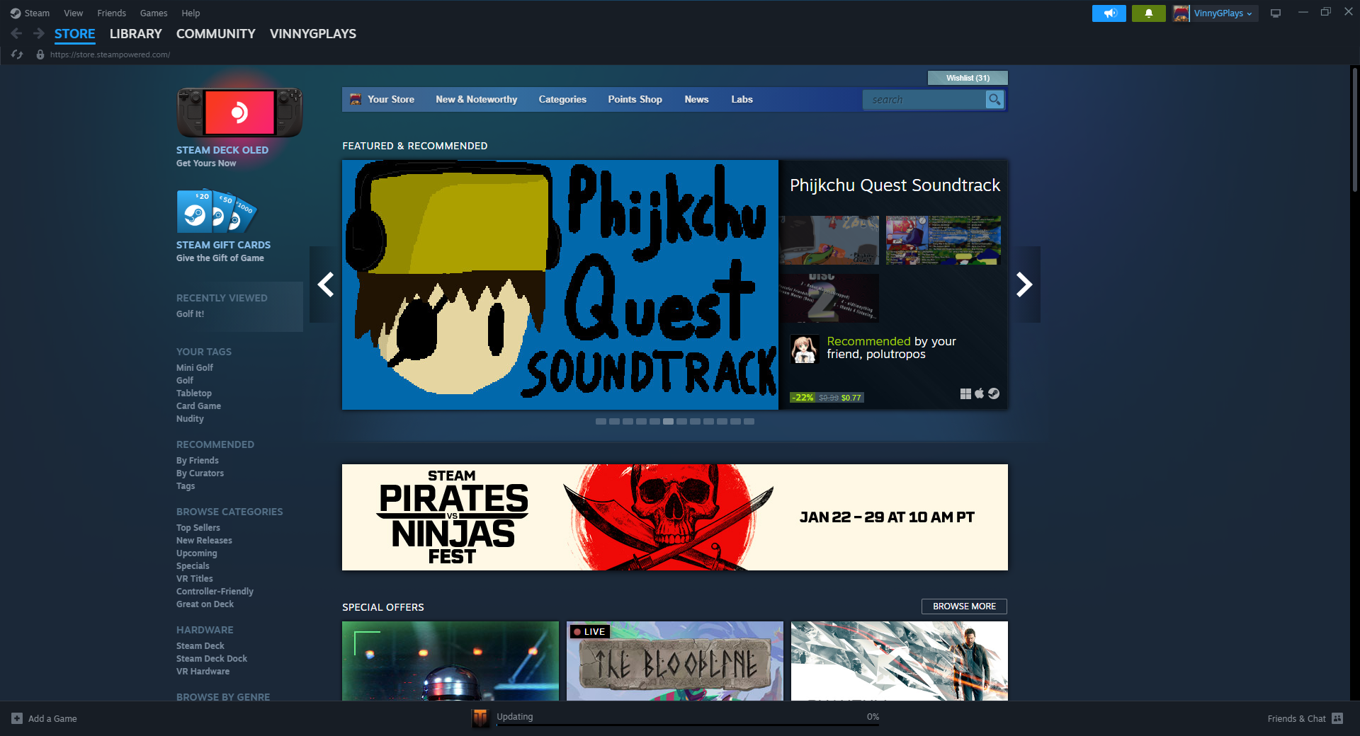Show previous featured carousel item
The width and height of the screenshot is (1360, 736).
pyautogui.click(x=326, y=284)
